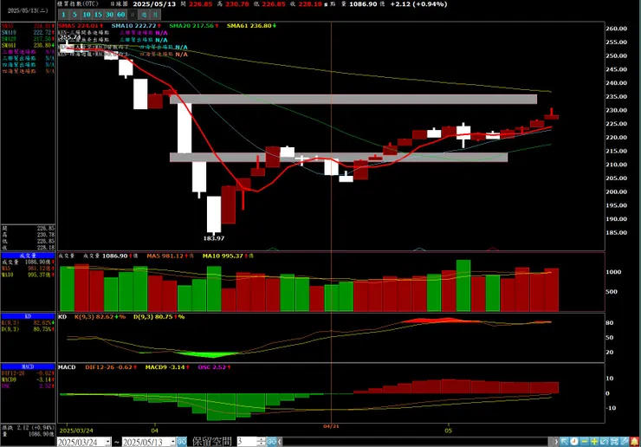Click SMA61 236.80 label in chart legend
This screenshot has width=641, height=447.
(252, 26)
